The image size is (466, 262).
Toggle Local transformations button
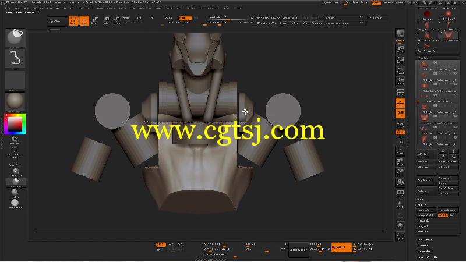pyautogui.click(x=400, y=114)
